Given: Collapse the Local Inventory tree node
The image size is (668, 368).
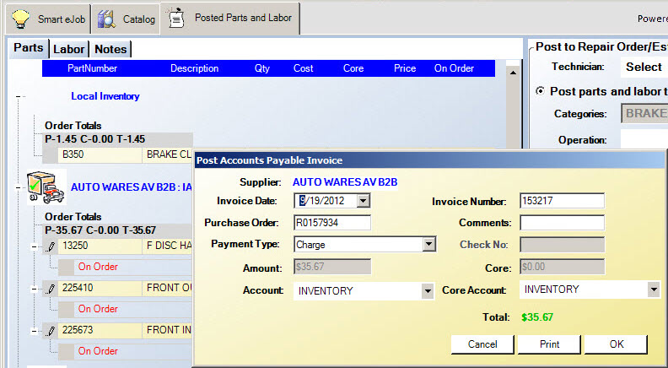Looking at the screenshot, I should 17,97.
